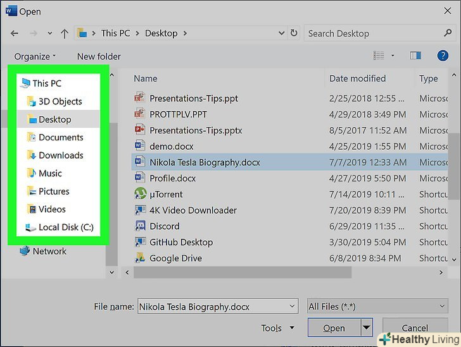Click the Open button

tap(334, 328)
